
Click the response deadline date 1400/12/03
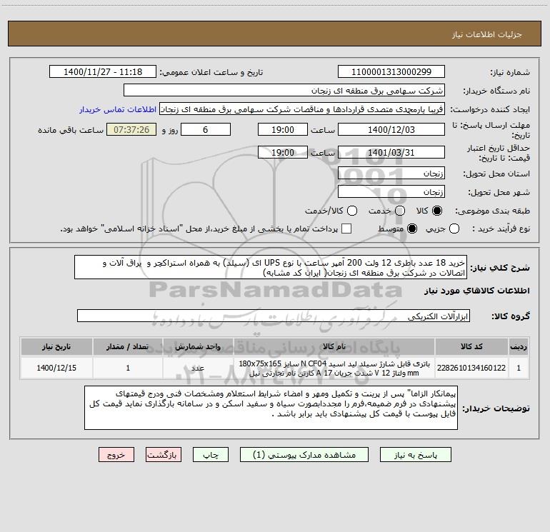[391, 130]
